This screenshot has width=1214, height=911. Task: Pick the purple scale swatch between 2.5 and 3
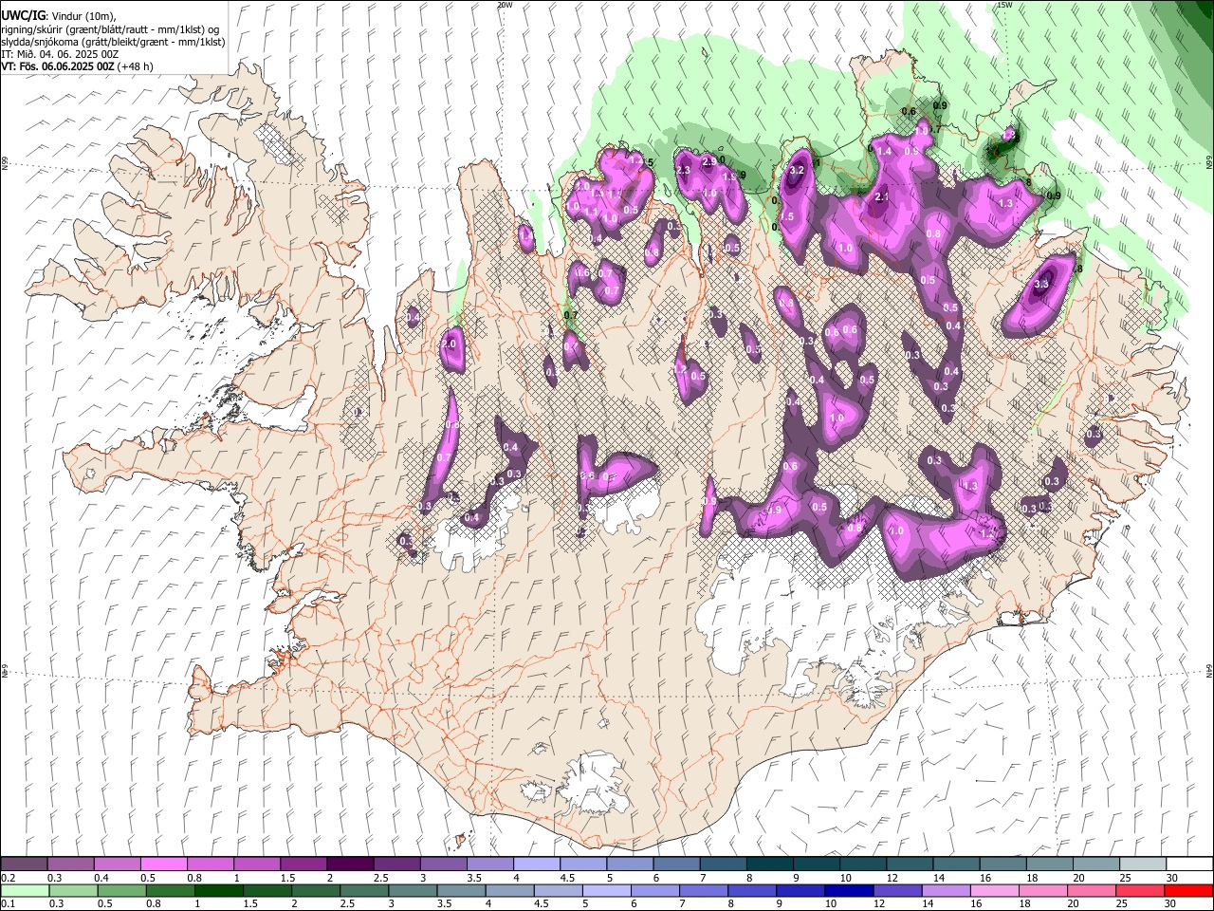396,865
